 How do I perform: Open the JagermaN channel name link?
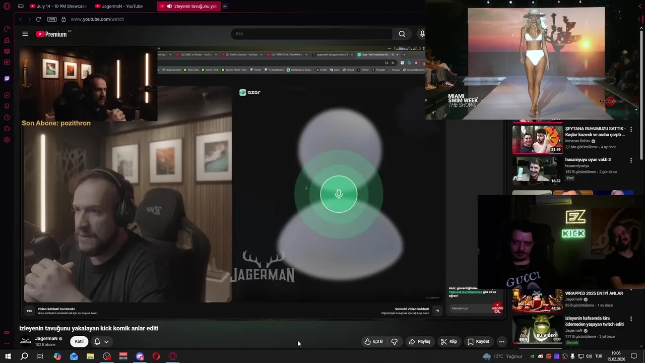tap(46, 339)
